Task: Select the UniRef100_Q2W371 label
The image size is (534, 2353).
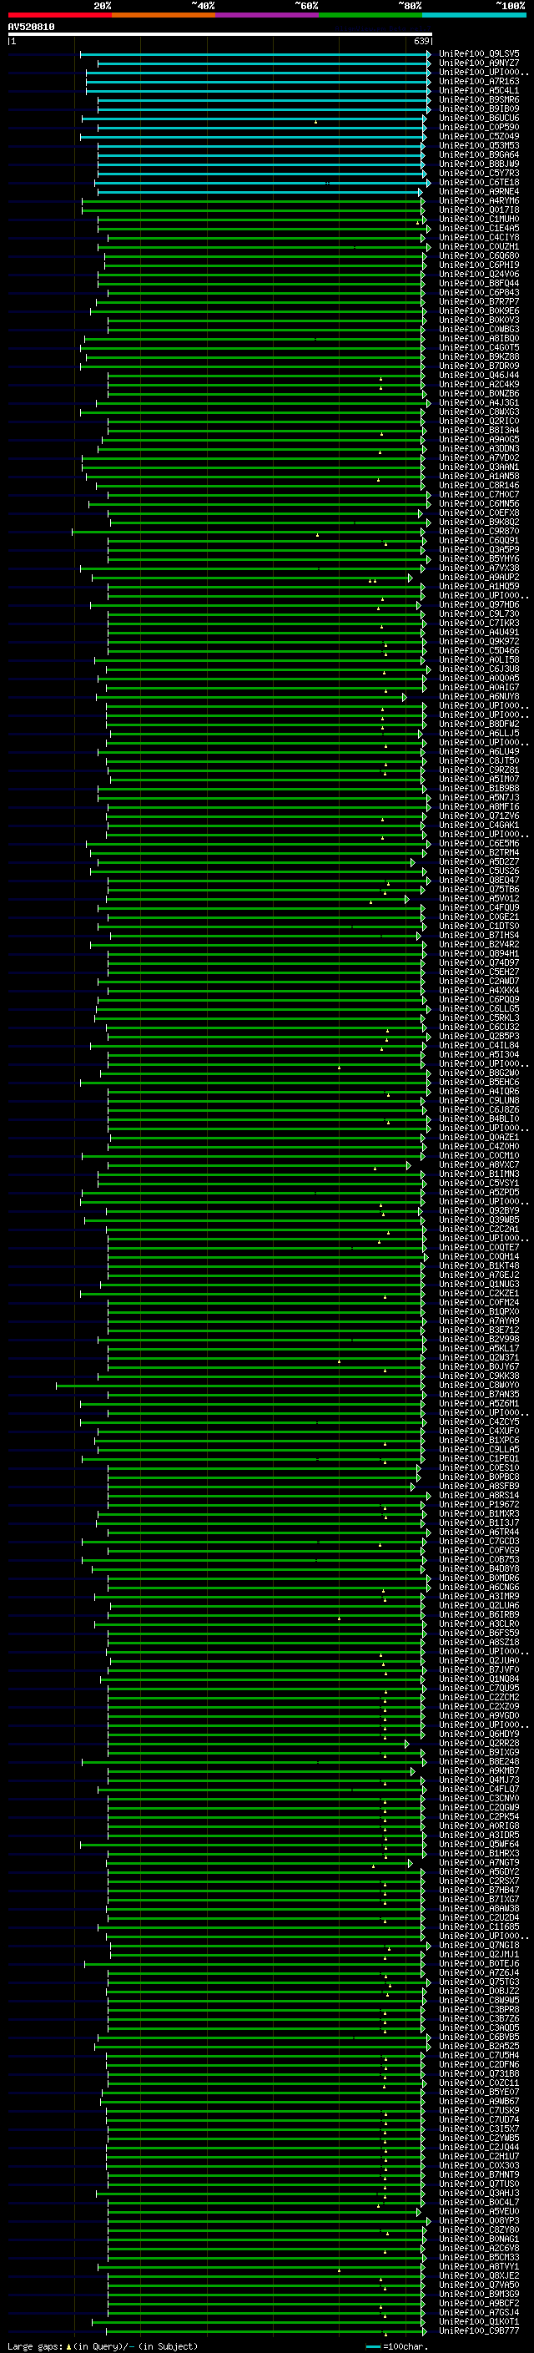Action: coord(479,1357)
